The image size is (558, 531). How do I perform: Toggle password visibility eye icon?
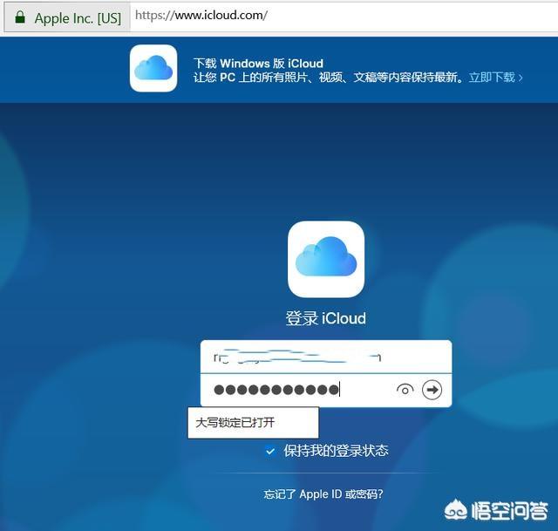click(x=405, y=390)
